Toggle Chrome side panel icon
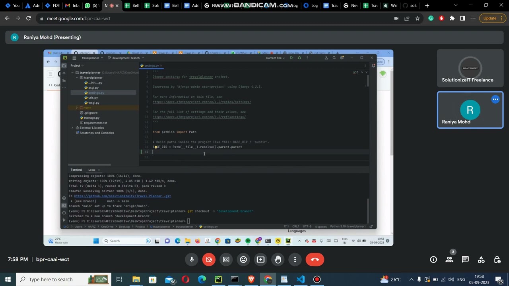Viewport: 509px width, 286px height. pos(462,18)
